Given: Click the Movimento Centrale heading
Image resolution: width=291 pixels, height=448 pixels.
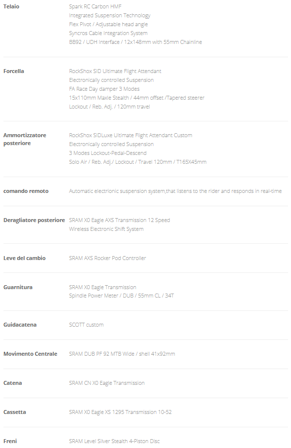Looking at the screenshot, I should [30, 354].
